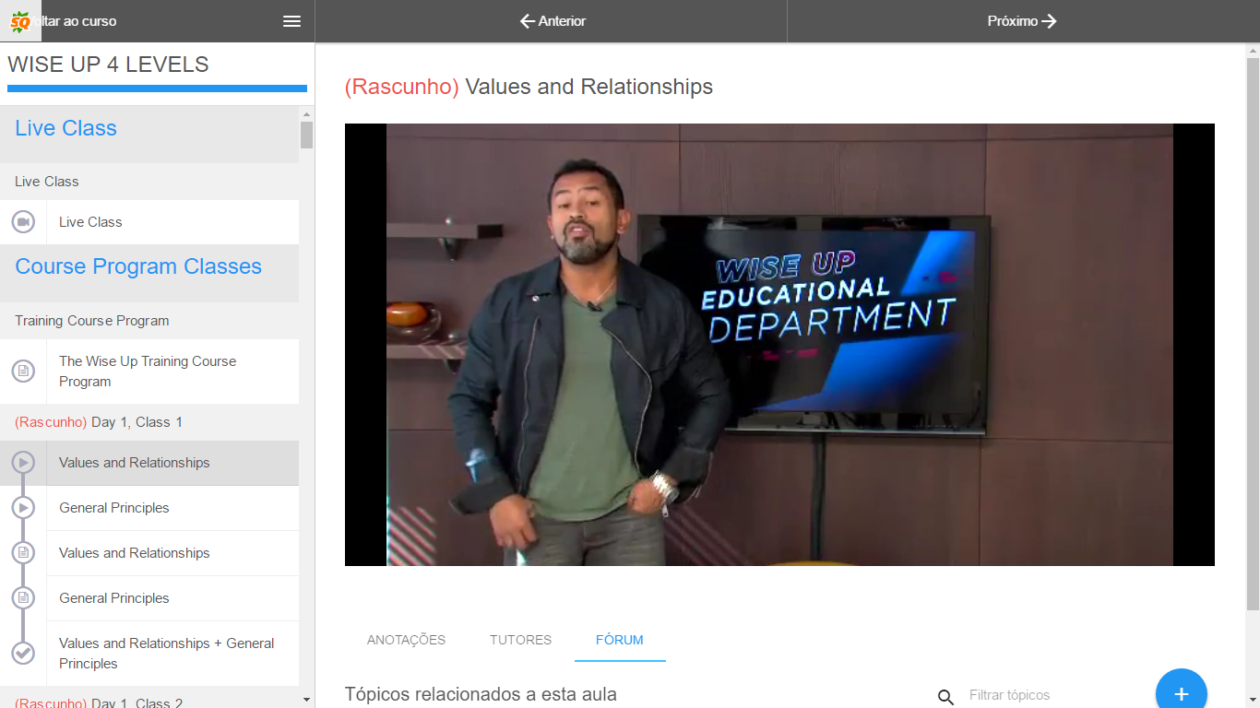Click the (Rascunho) Day 1, Class 1 label
Screen dimensions: 1260x708
click(x=99, y=422)
